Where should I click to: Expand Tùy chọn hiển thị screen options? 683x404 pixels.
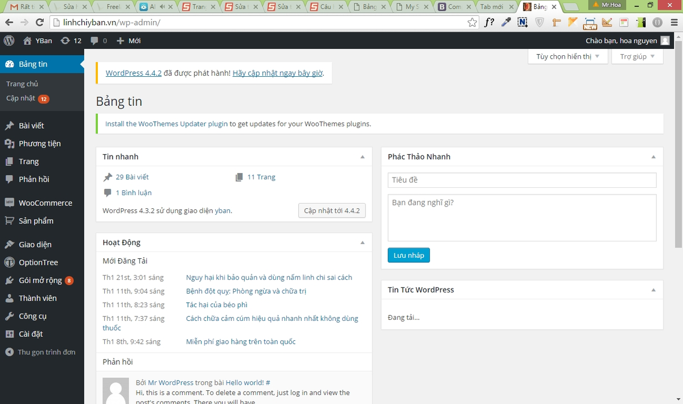click(x=567, y=57)
